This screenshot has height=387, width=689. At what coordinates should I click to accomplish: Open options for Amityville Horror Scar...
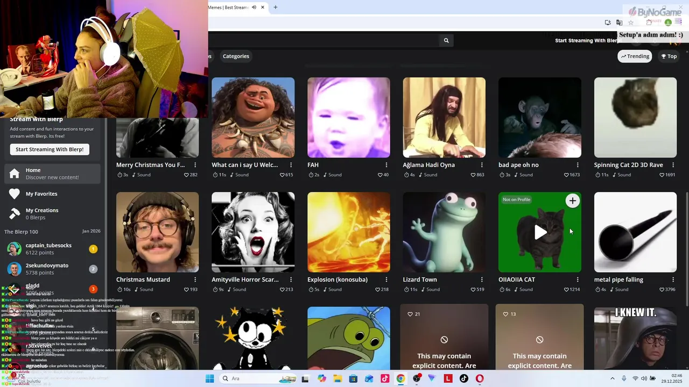pos(291,279)
